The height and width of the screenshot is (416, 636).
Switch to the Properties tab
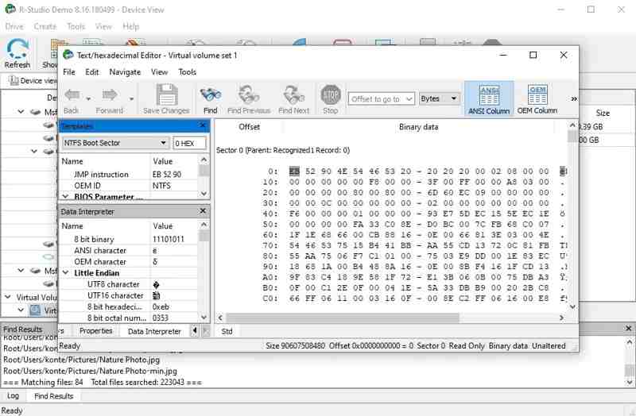coord(95,331)
